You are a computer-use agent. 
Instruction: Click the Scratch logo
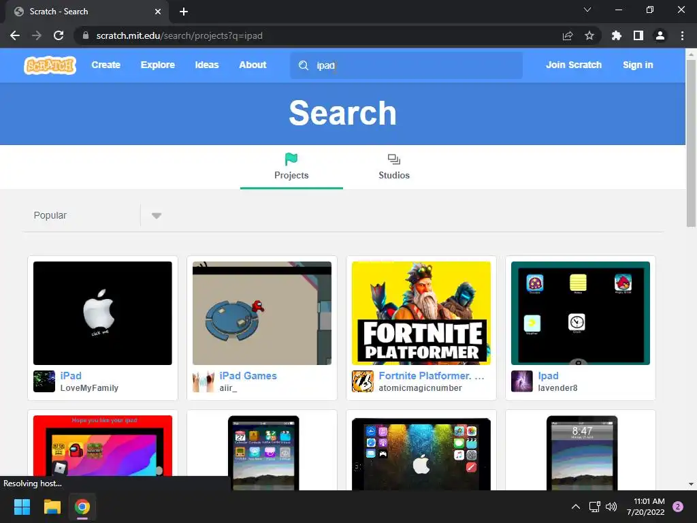point(50,65)
